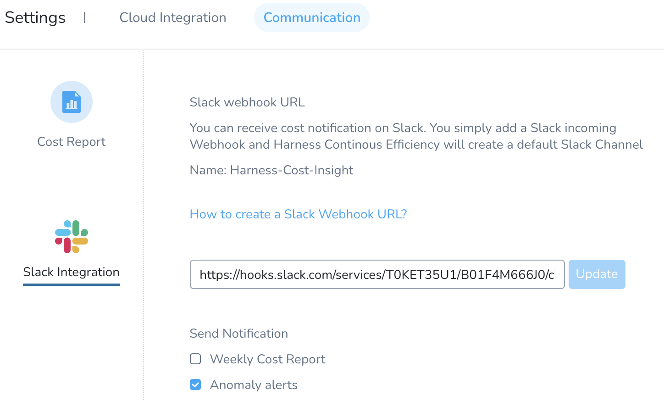This screenshot has height=401, width=664.
Task: Click the Update button
Action: [597, 274]
